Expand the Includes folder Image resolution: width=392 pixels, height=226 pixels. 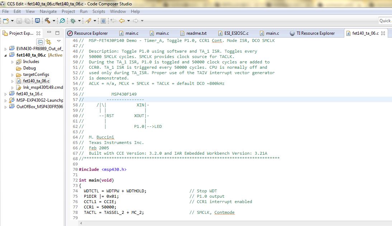tap(12, 62)
